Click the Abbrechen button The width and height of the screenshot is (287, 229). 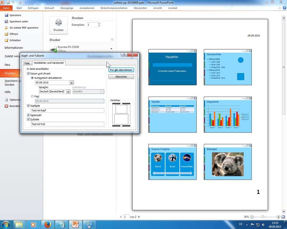pyautogui.click(x=121, y=77)
